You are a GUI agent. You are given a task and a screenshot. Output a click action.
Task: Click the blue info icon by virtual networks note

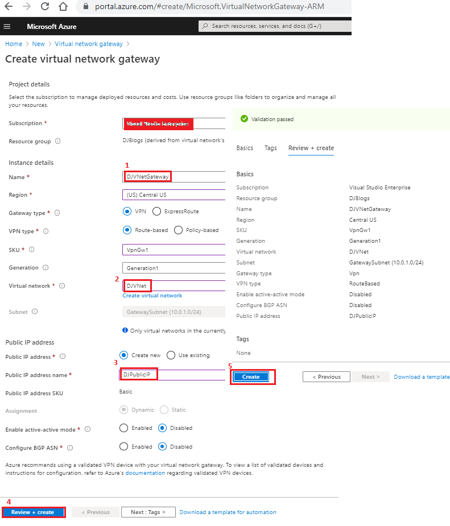(125, 330)
